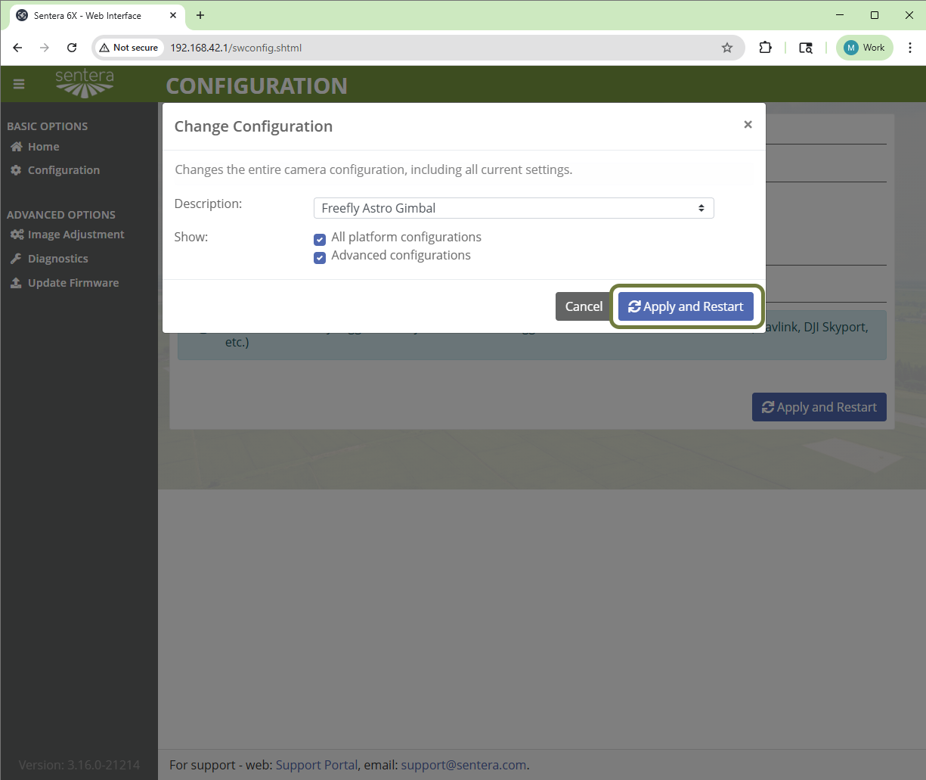Open Chrome three-dot menu

[x=909, y=48]
